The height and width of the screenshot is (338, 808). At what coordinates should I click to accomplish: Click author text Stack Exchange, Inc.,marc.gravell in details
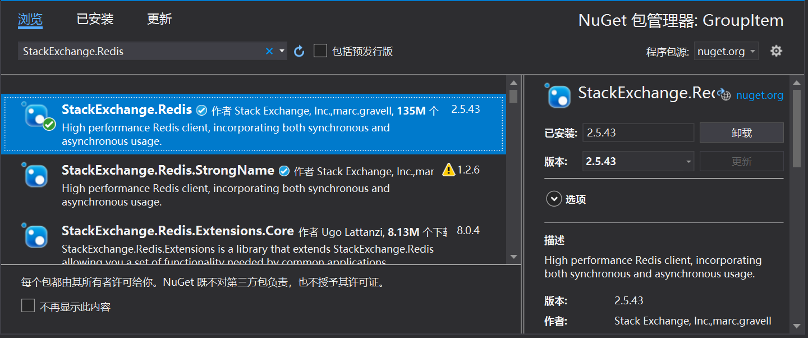(693, 321)
